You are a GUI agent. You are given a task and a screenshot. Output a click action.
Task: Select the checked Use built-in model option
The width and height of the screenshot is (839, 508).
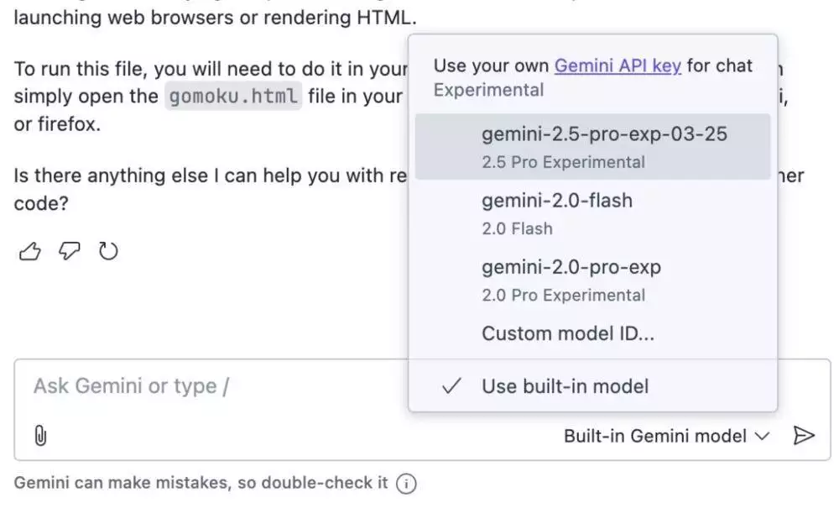click(x=565, y=386)
